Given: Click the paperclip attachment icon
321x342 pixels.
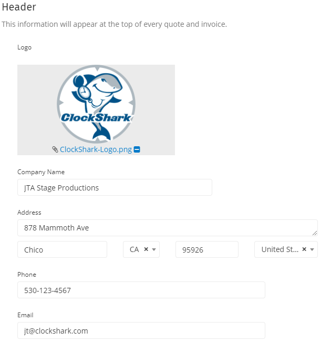Looking at the screenshot, I should 55,149.
